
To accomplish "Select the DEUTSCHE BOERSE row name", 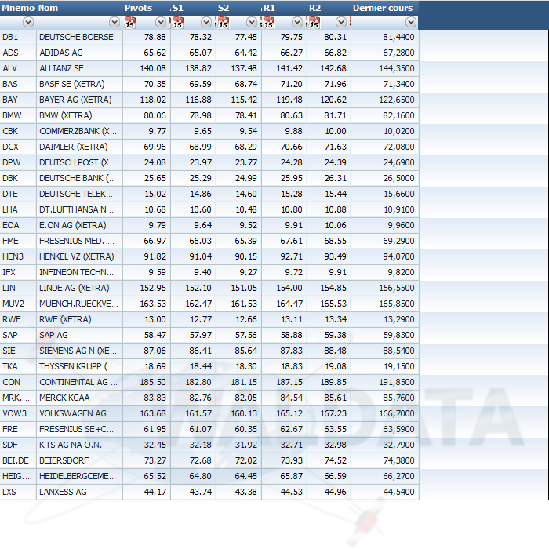I will pyautogui.click(x=79, y=37).
